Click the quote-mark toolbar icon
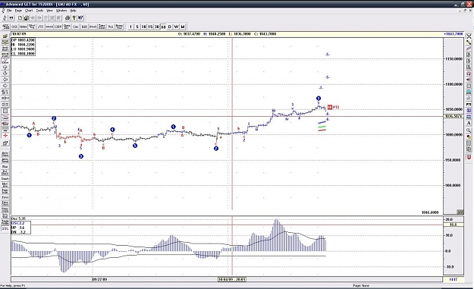 click(x=11, y=18)
